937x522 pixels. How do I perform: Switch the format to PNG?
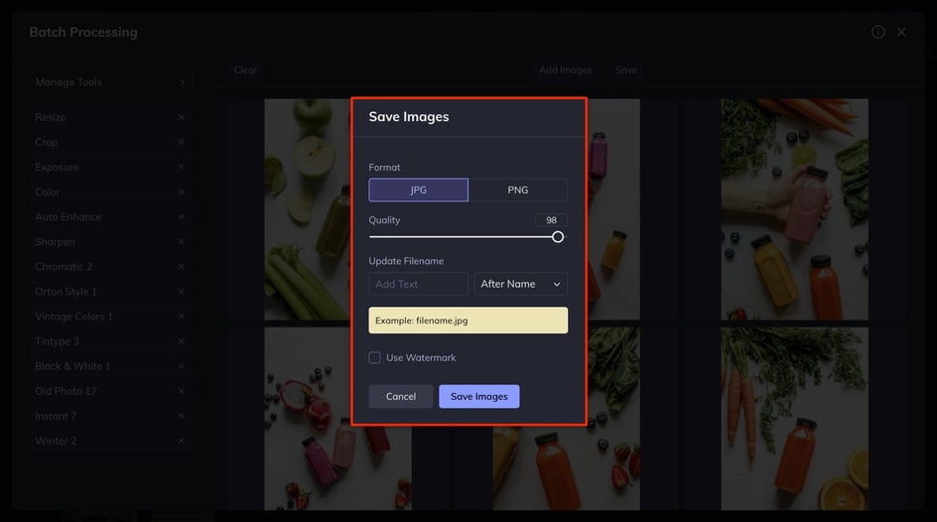518,190
